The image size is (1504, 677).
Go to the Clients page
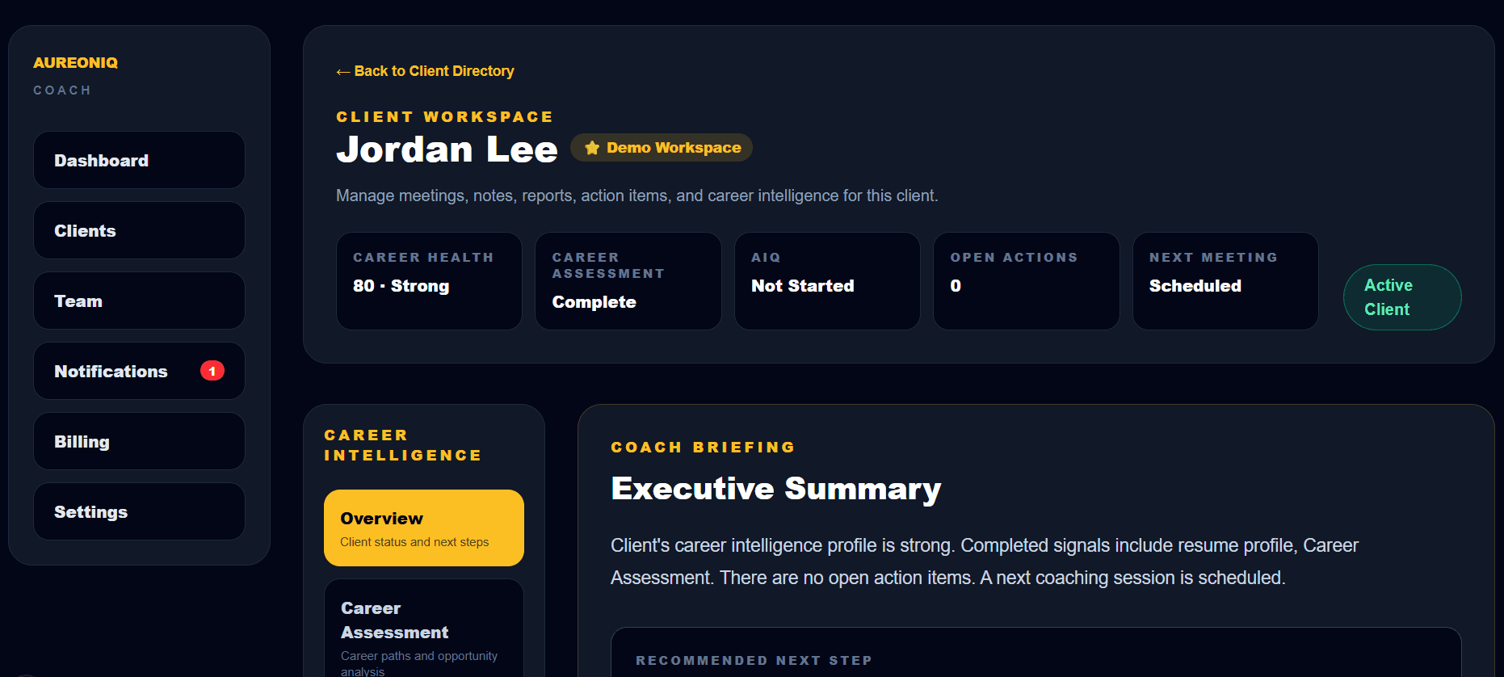139,230
